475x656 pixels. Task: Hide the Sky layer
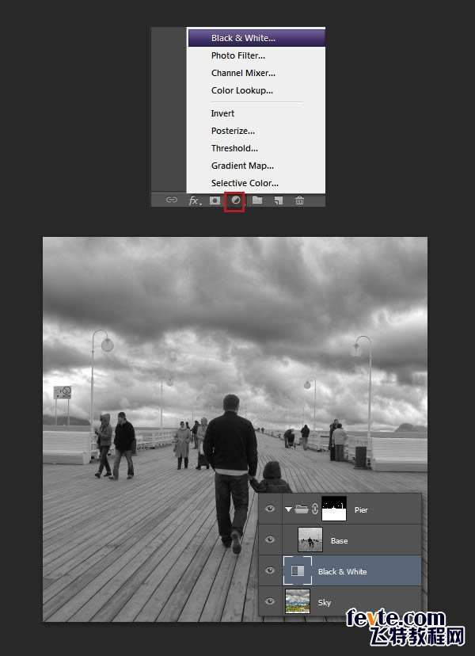coord(270,601)
